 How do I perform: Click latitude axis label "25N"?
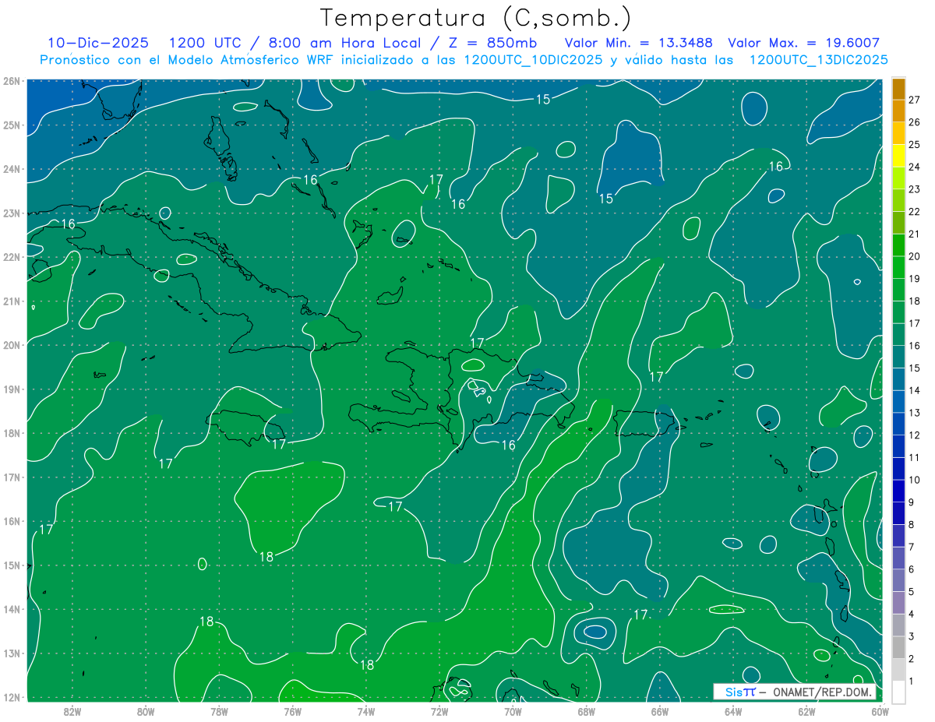point(12,125)
